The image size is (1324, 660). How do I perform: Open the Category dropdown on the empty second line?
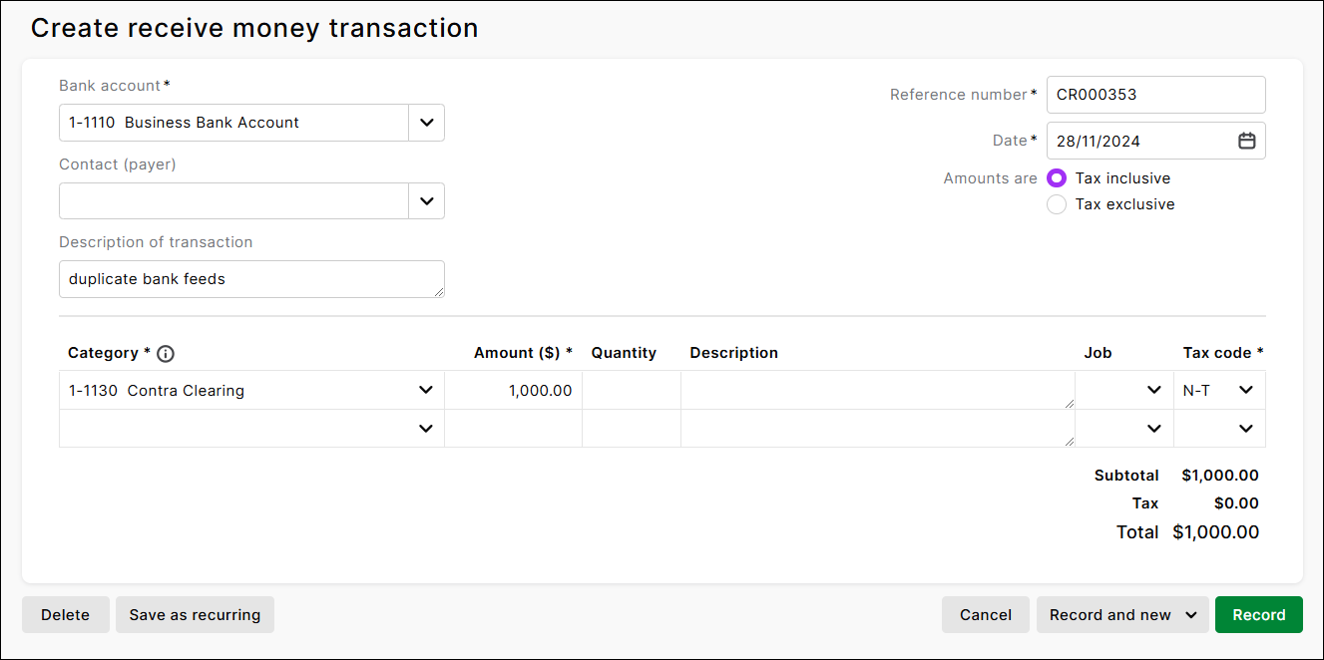tap(426, 428)
